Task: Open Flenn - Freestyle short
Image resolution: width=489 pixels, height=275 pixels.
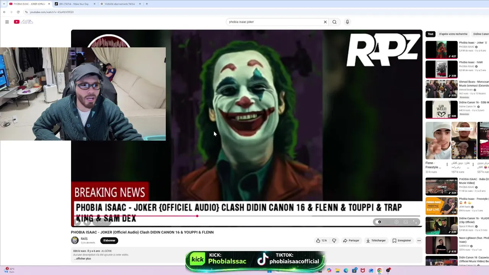Action: coord(438,141)
